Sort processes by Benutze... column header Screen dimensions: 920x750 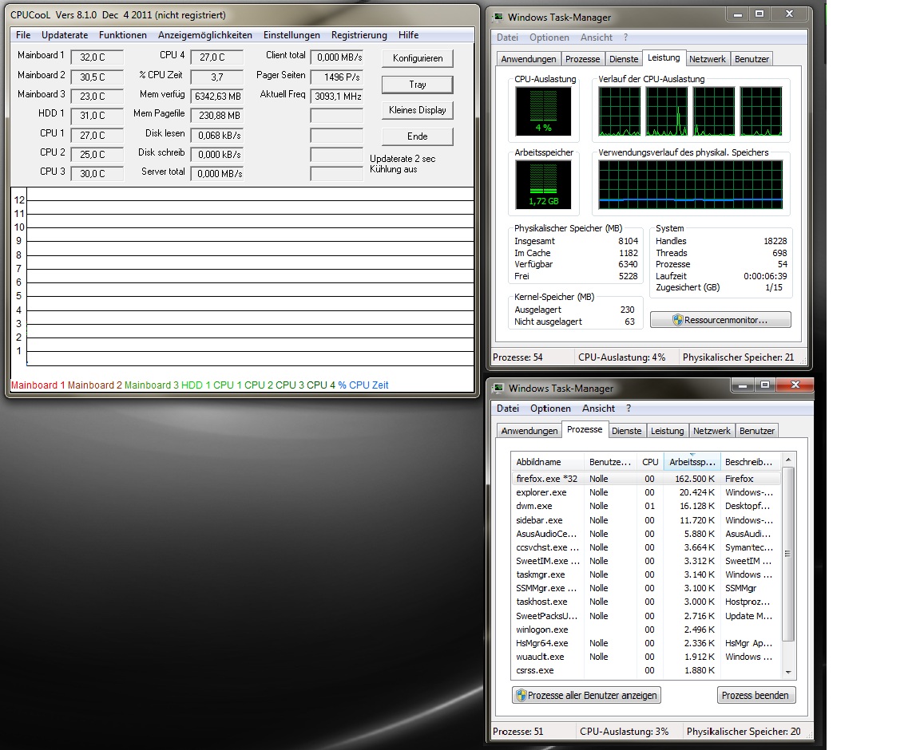click(x=610, y=462)
